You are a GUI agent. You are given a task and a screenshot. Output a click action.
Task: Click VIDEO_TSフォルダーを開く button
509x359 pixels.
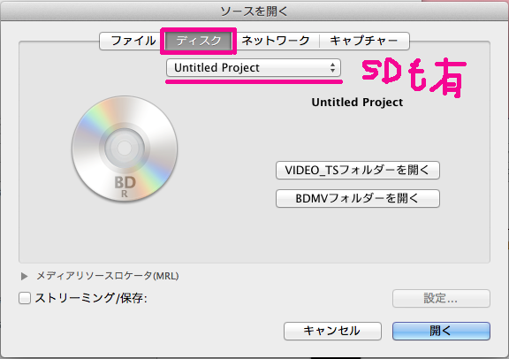358,170
